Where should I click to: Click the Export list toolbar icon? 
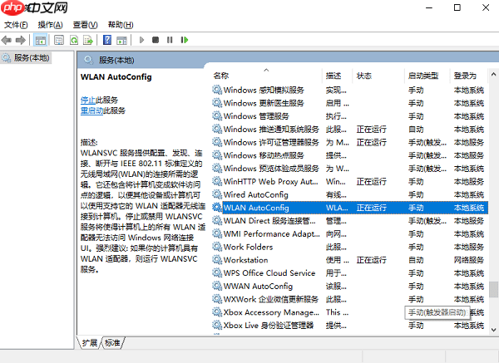point(88,40)
